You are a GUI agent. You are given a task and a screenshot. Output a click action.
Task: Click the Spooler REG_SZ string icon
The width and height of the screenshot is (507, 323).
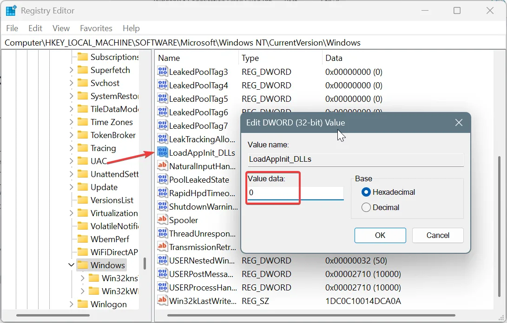[163, 220]
